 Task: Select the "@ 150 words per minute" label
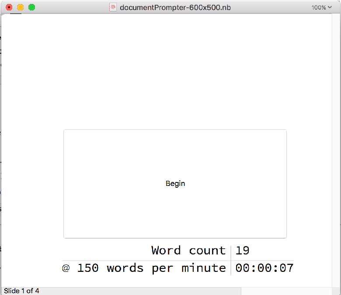144,268
